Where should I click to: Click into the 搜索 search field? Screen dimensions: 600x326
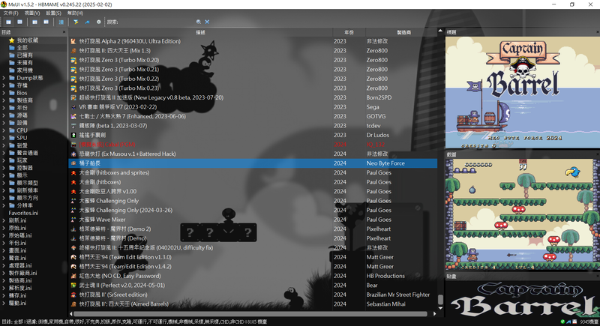[x=157, y=22]
